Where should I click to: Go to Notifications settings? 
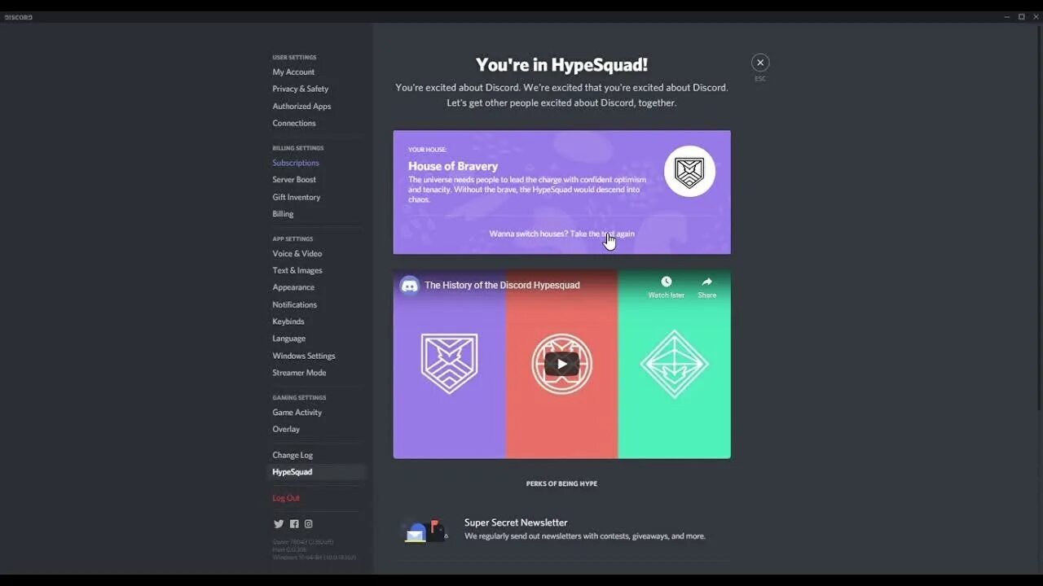pos(294,304)
